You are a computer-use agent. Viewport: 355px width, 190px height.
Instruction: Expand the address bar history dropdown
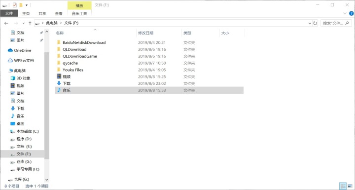point(310,23)
